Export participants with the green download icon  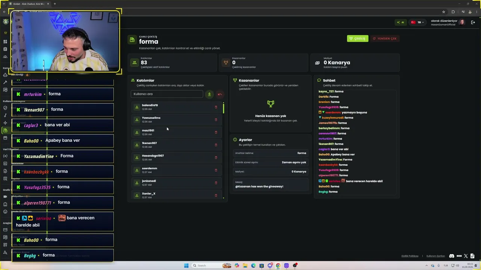click(209, 94)
